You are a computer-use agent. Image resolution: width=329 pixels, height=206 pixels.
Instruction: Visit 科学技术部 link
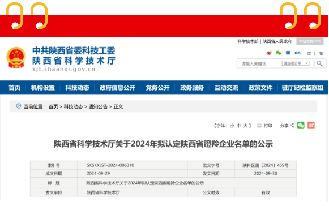[x=247, y=41]
